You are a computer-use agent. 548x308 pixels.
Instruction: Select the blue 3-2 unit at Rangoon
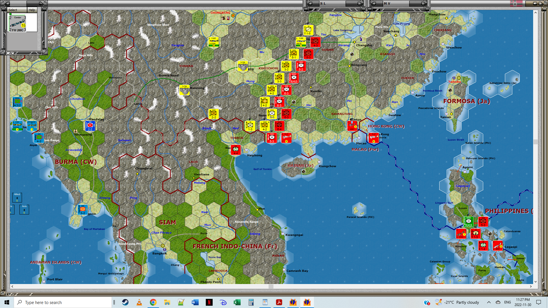click(82, 210)
